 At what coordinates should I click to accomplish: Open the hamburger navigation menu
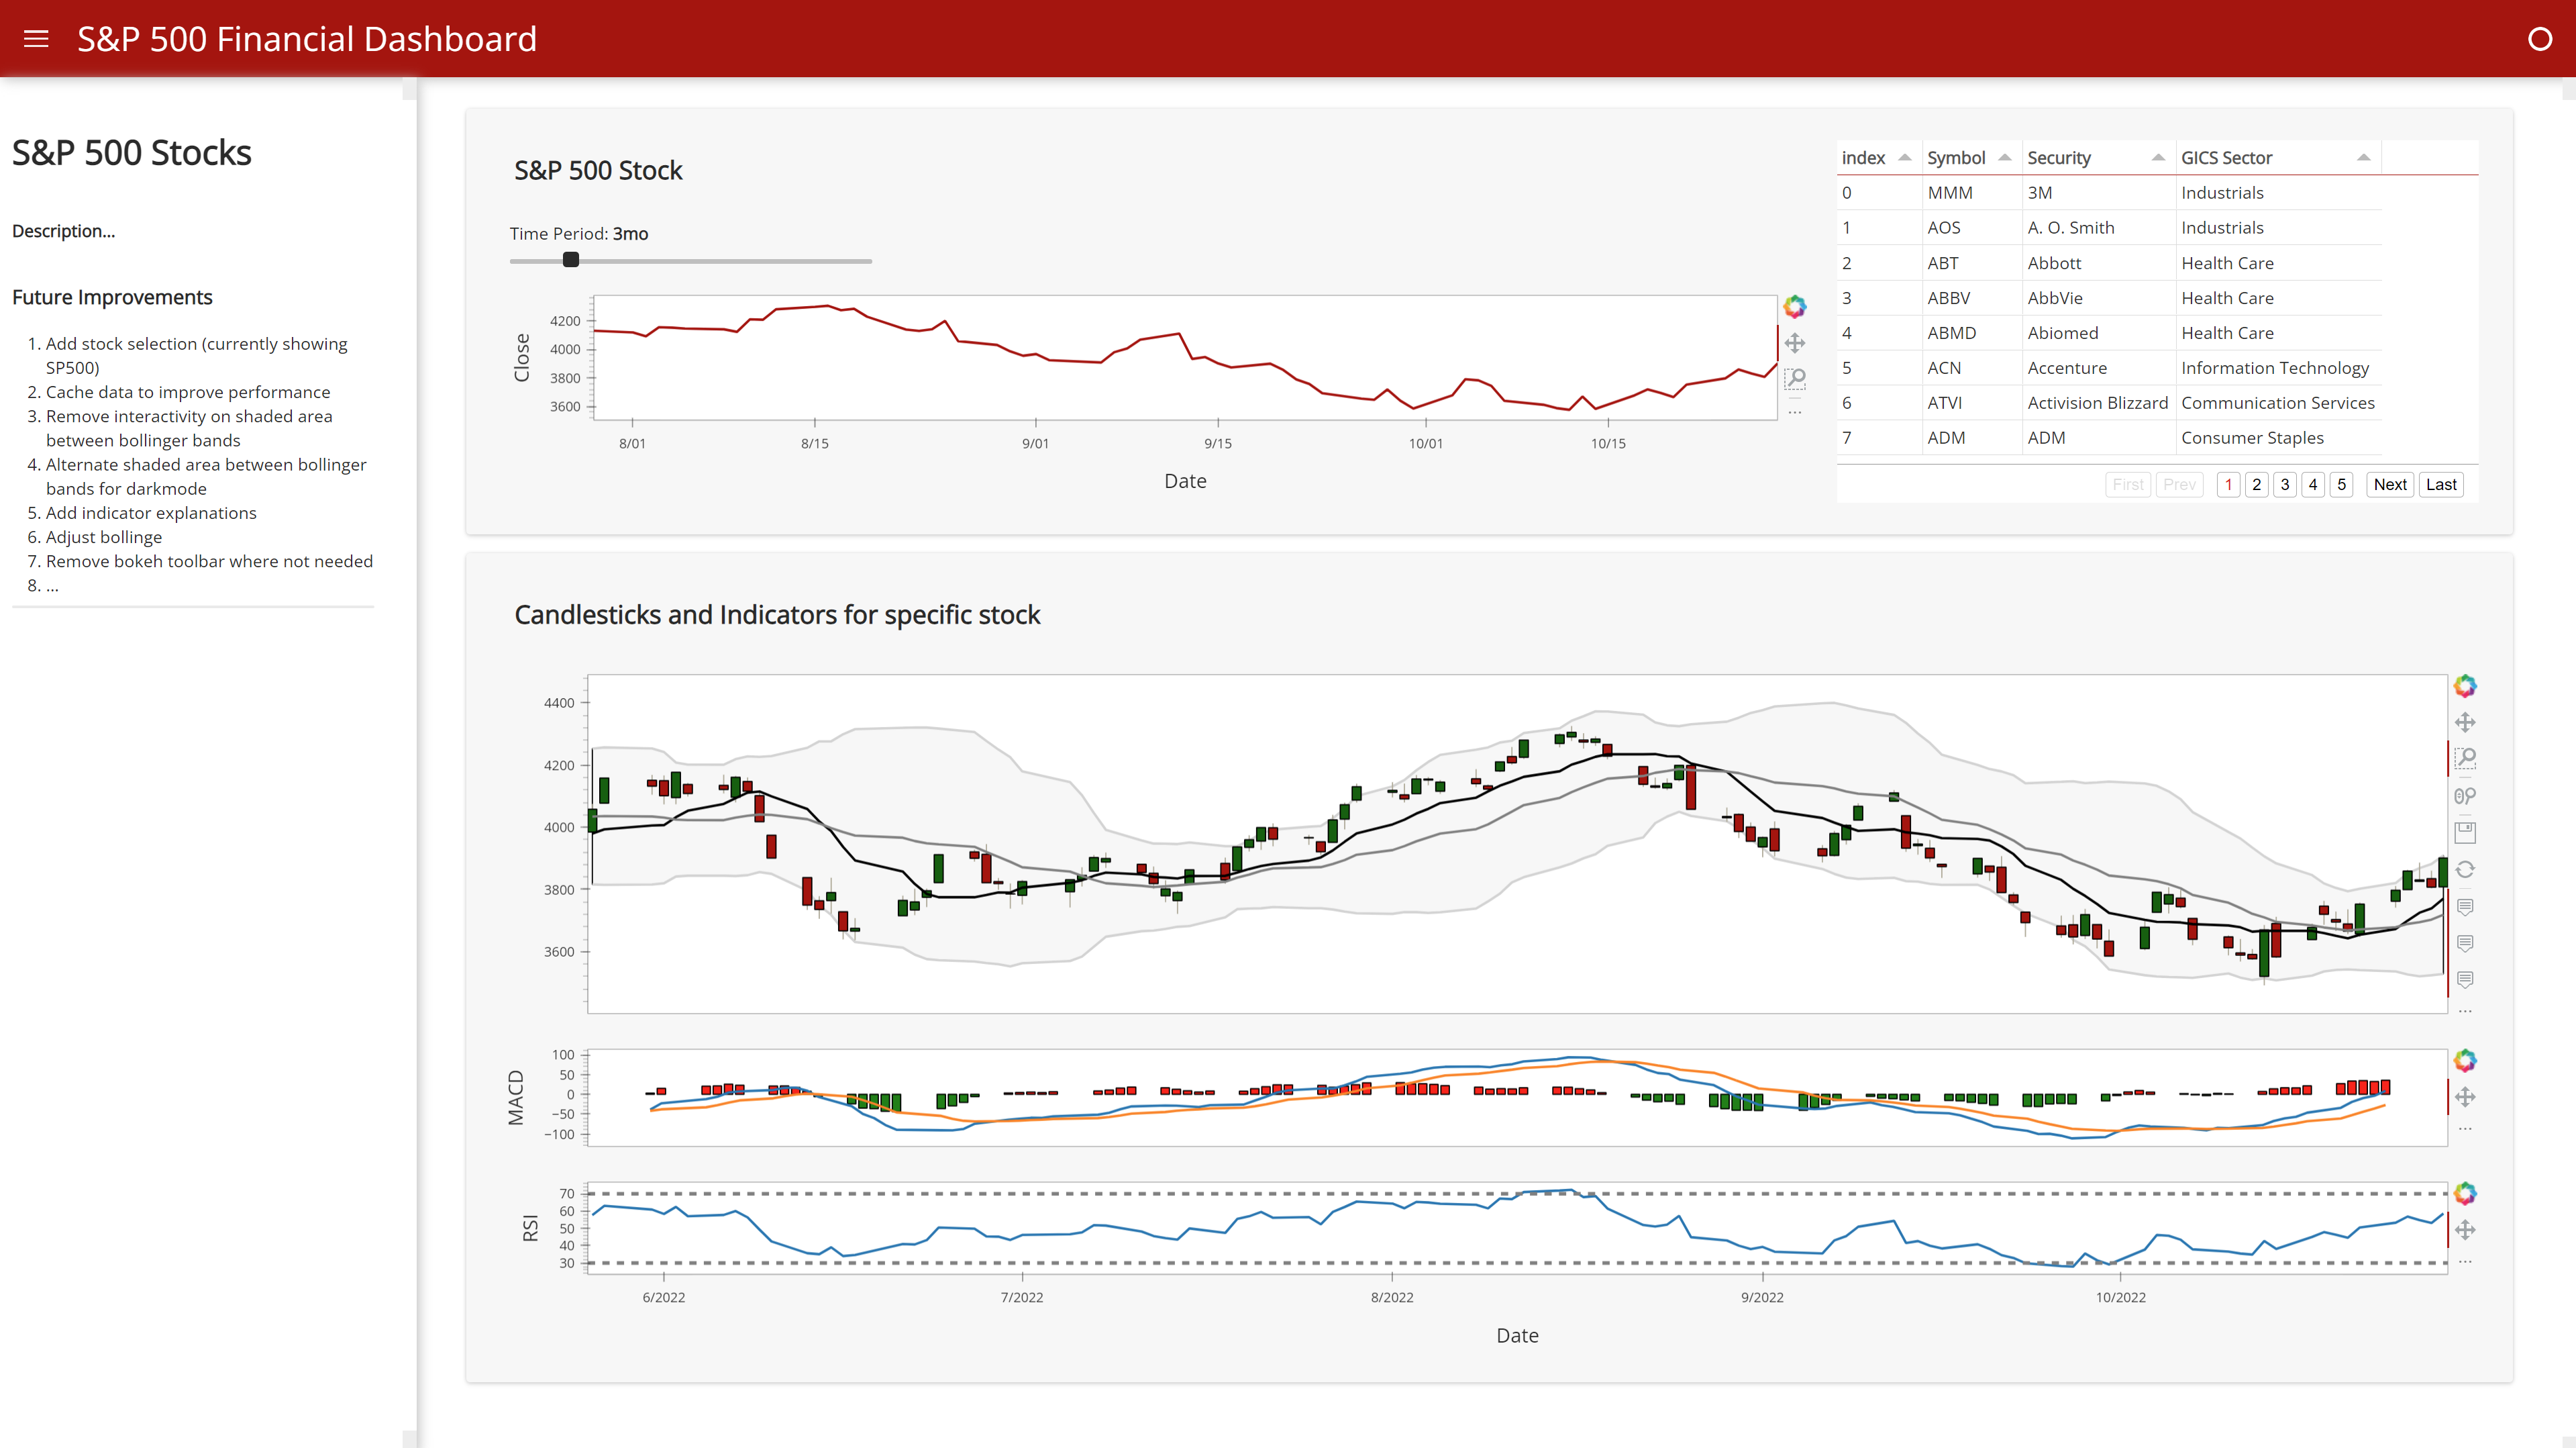36,38
